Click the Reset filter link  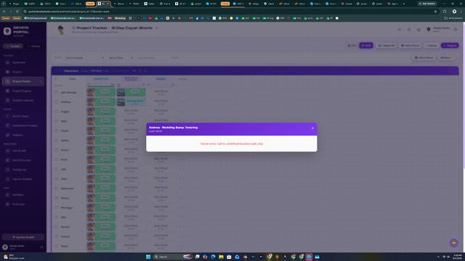(174, 58)
